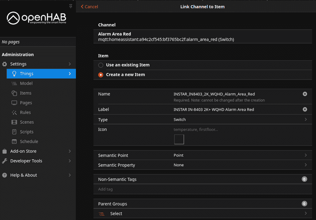Screen dimensions: 316x220
Task: Clear the Name field using its X icon
Action: click(305, 94)
